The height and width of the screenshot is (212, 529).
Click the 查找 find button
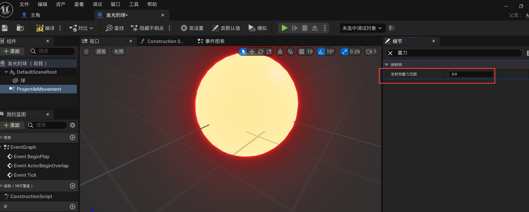(115, 28)
